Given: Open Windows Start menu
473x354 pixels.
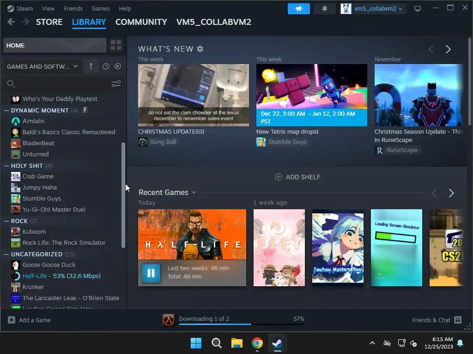Looking at the screenshot, I should click(x=196, y=343).
